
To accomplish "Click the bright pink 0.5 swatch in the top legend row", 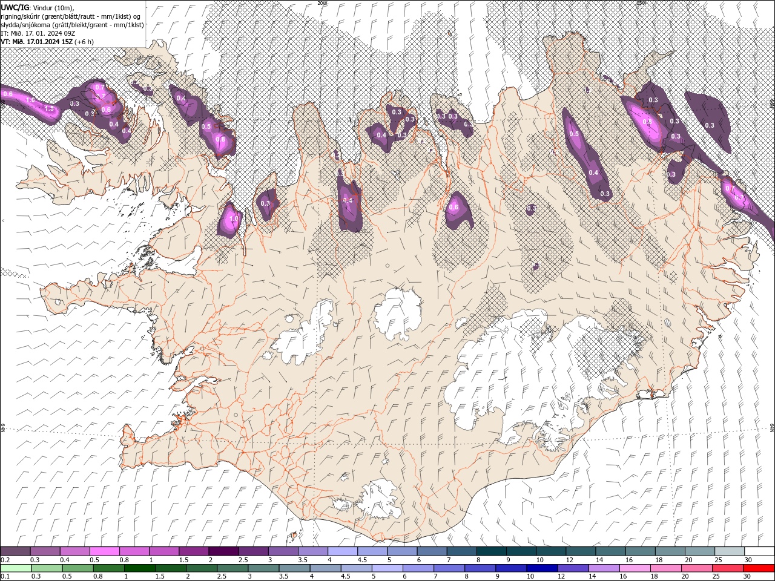I will [x=104, y=551].
